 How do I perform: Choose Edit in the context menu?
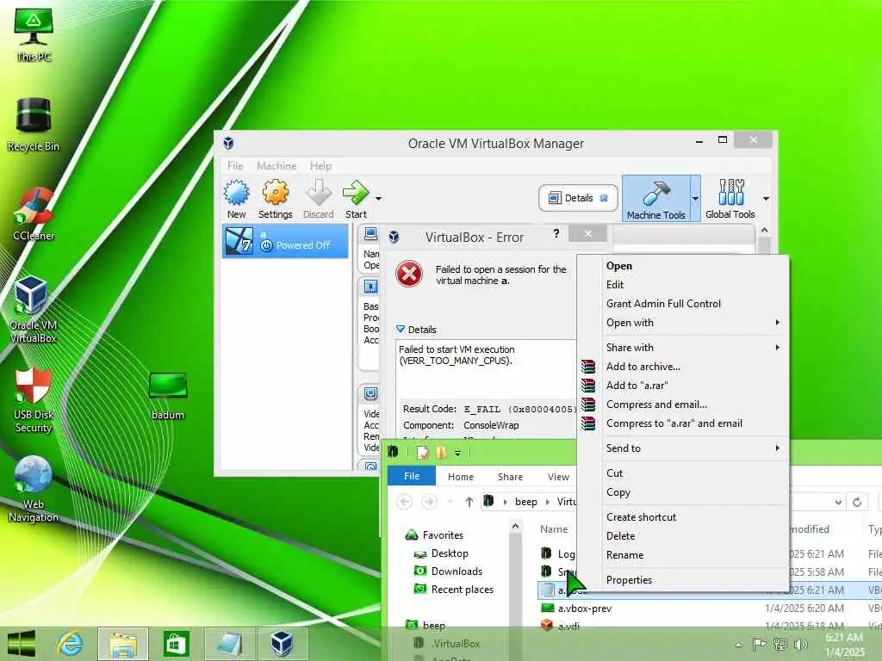click(684, 285)
